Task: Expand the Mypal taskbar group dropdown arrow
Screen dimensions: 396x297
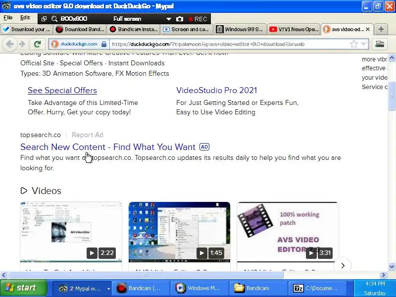Action: click(x=108, y=289)
